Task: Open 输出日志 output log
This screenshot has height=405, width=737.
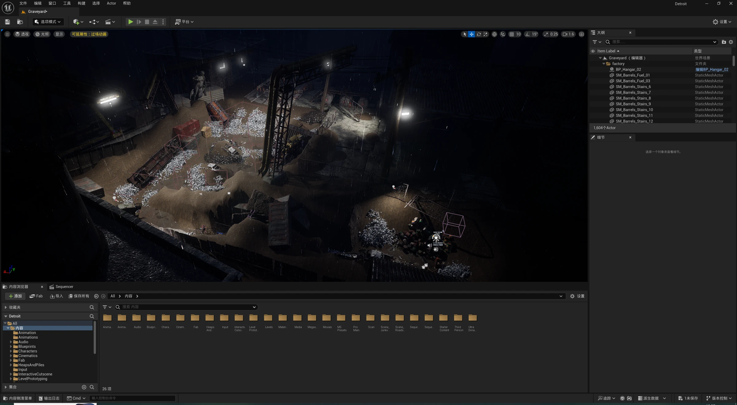Action: point(49,398)
